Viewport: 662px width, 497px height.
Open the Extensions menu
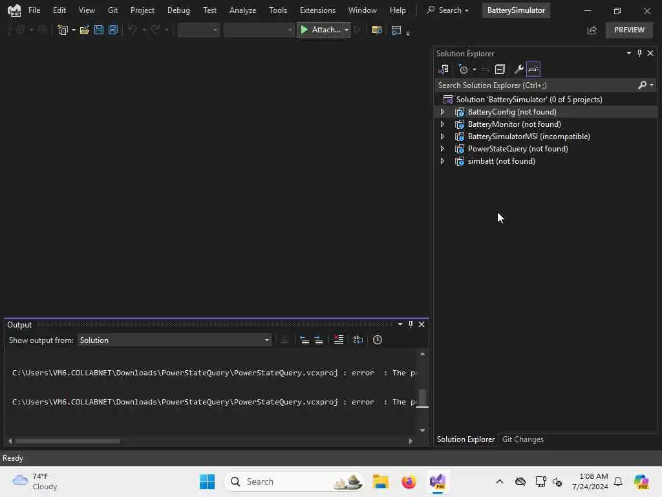point(317,10)
